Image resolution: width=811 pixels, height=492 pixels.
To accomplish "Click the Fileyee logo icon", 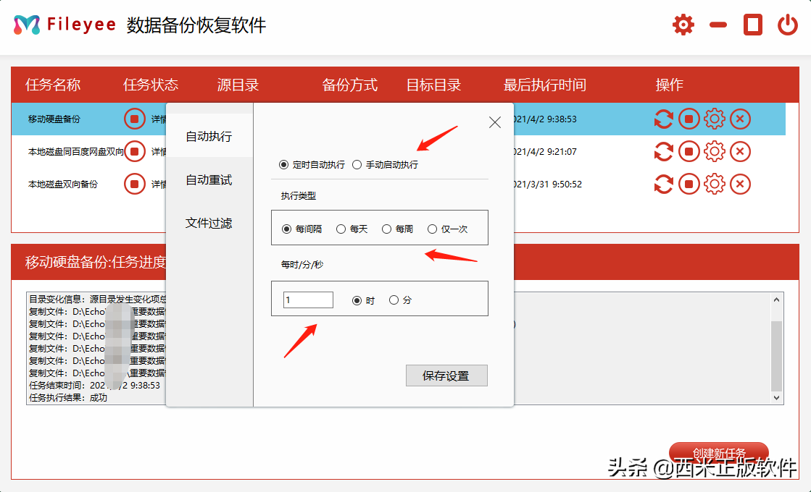I will 26,25.
